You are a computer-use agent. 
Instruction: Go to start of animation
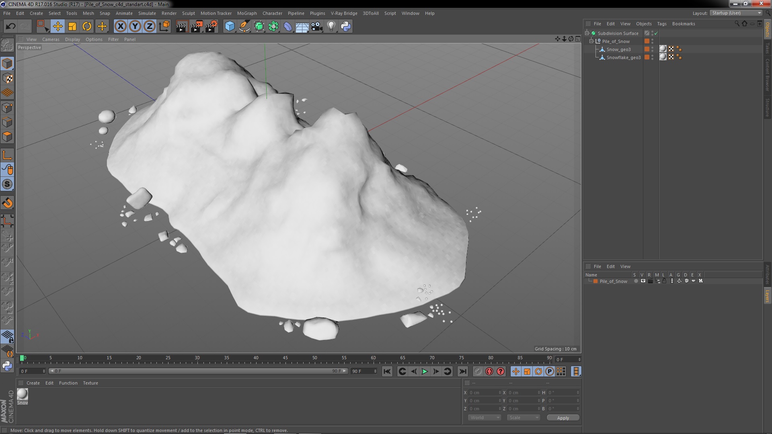pos(387,372)
